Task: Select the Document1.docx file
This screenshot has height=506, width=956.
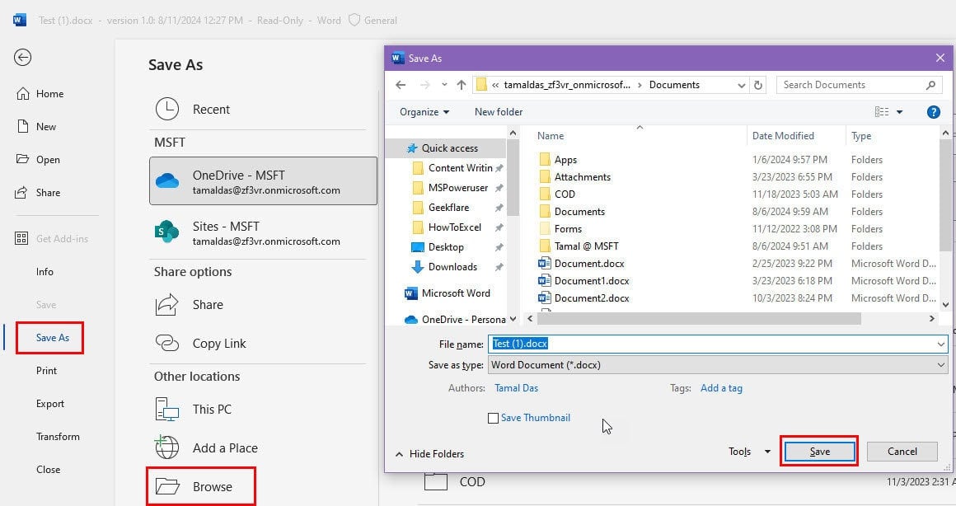Action: click(x=583, y=281)
